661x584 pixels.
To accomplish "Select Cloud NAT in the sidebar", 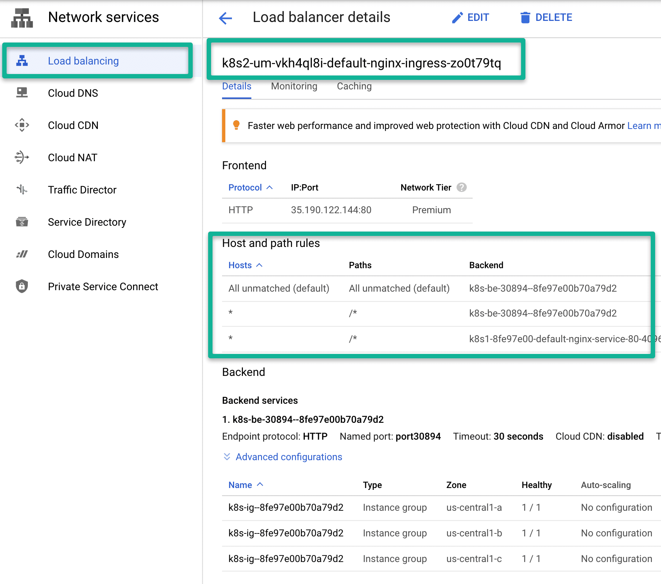I will click(x=72, y=158).
